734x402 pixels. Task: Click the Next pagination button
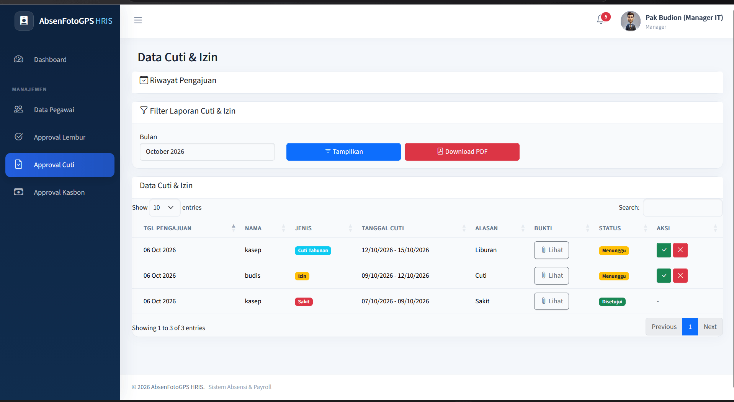(x=710, y=327)
